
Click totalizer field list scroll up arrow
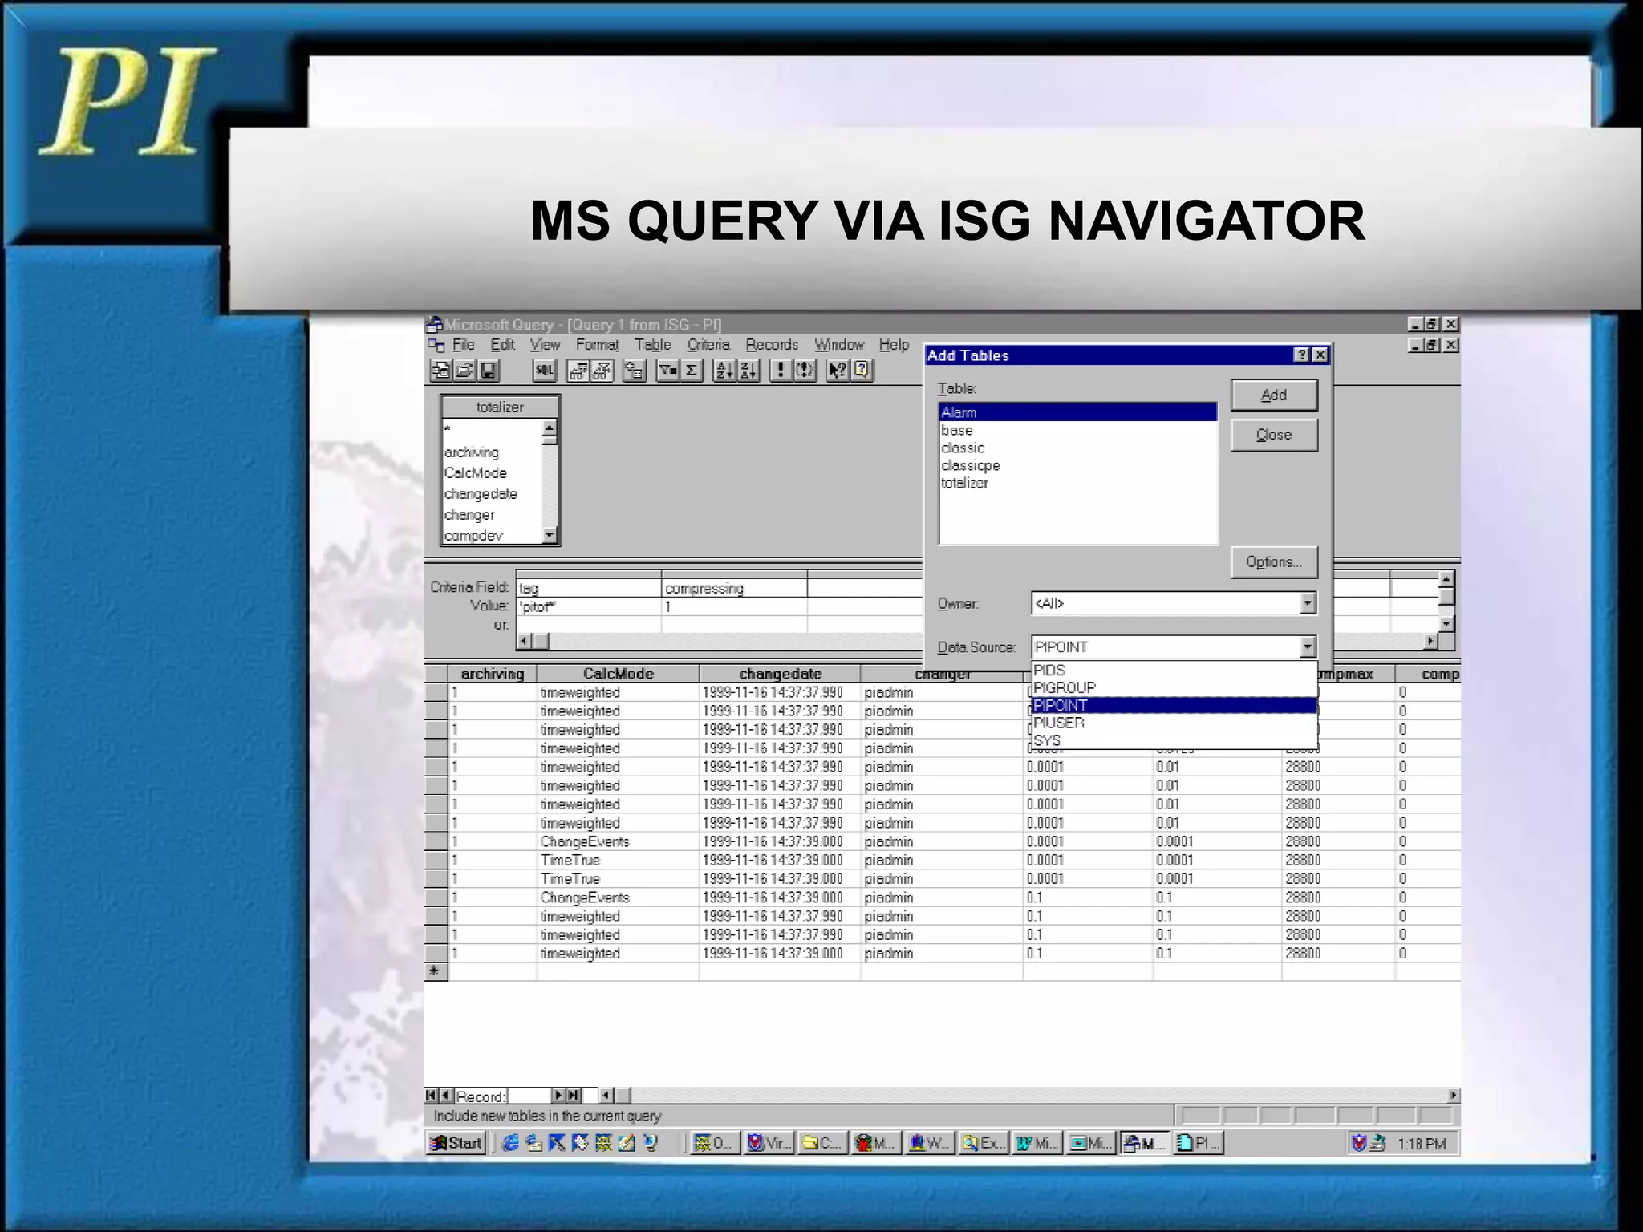pos(550,428)
